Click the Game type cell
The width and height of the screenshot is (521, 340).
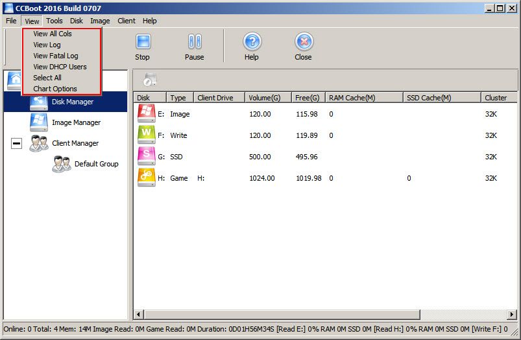tap(179, 178)
